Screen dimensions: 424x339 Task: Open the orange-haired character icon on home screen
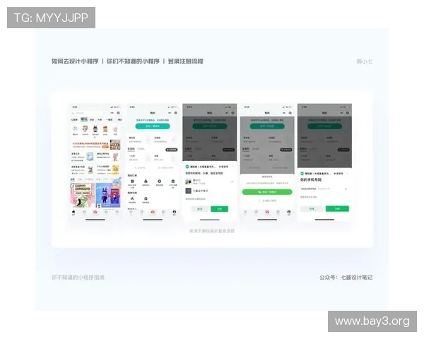[86, 129]
